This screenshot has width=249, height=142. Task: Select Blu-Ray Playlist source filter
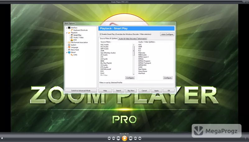coord(106,63)
